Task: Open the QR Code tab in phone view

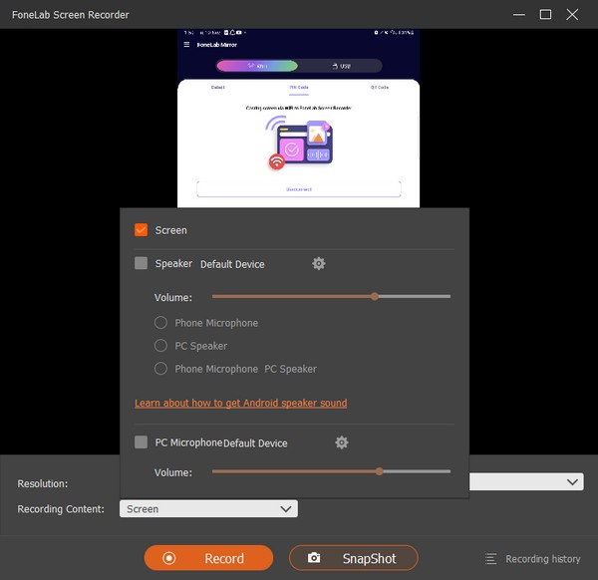Action: click(x=379, y=88)
